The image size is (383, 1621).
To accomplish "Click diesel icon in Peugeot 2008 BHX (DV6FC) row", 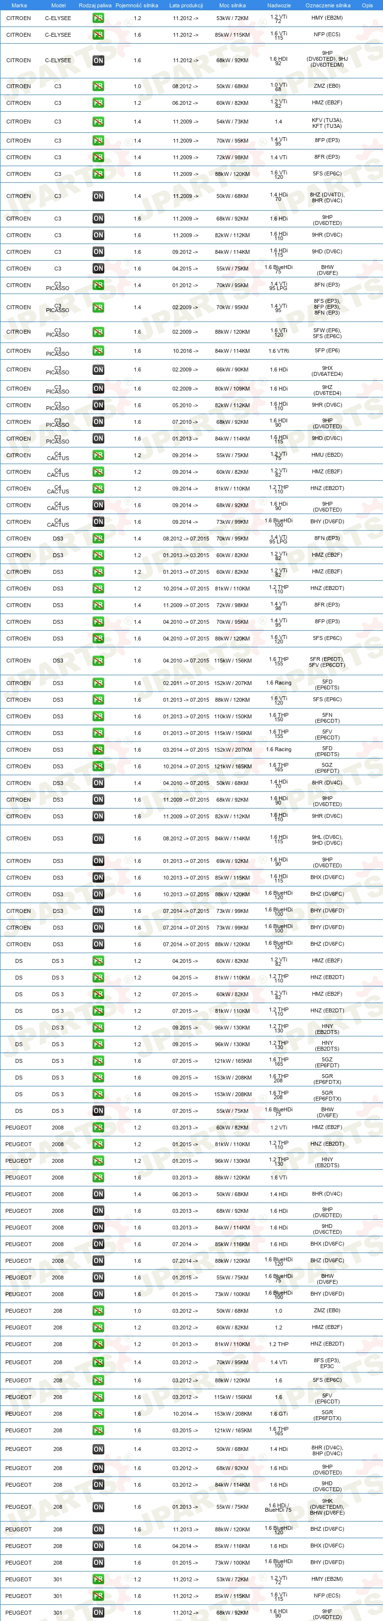I will tap(98, 1244).
